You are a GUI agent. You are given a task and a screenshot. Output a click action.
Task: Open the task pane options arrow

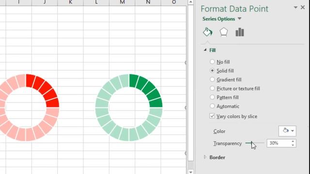295,8
